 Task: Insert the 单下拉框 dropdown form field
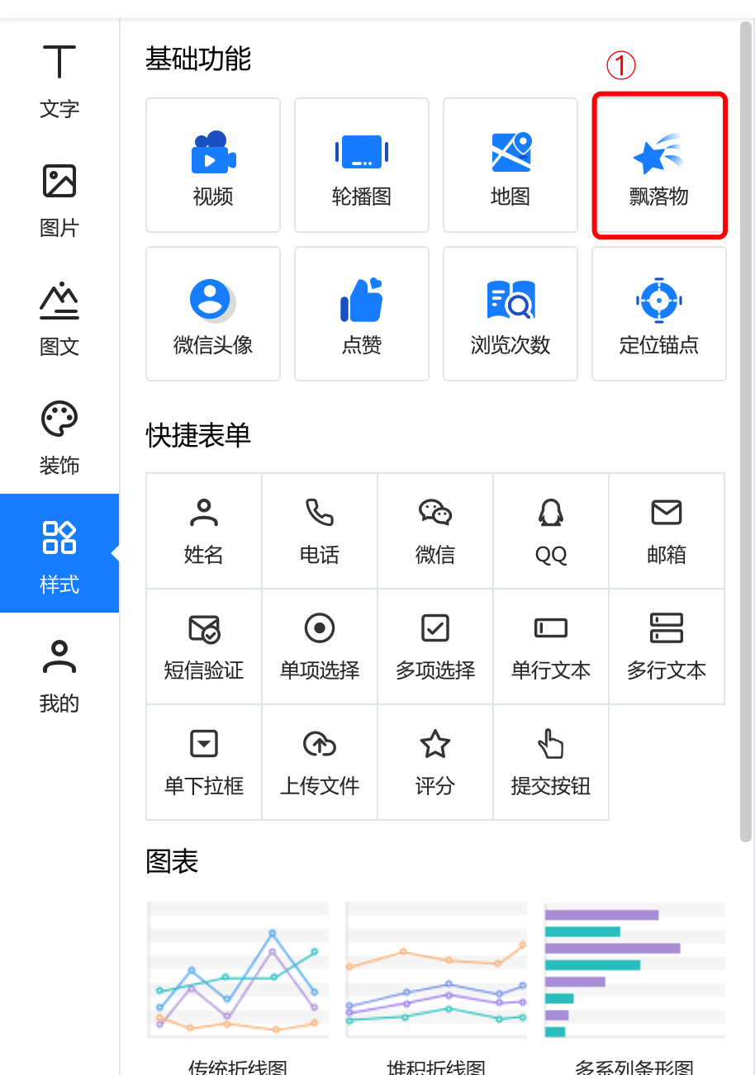tap(204, 761)
